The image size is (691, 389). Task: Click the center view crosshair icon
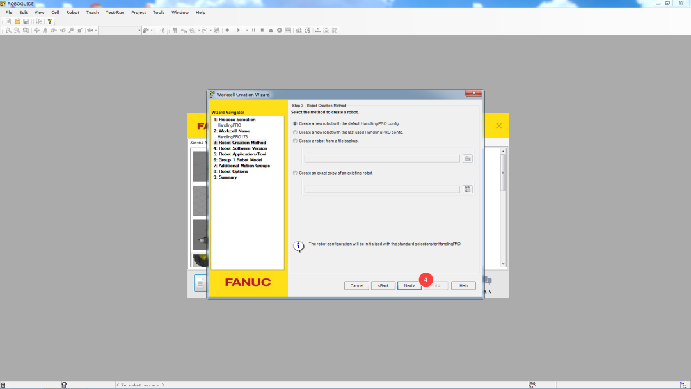[x=36, y=31]
